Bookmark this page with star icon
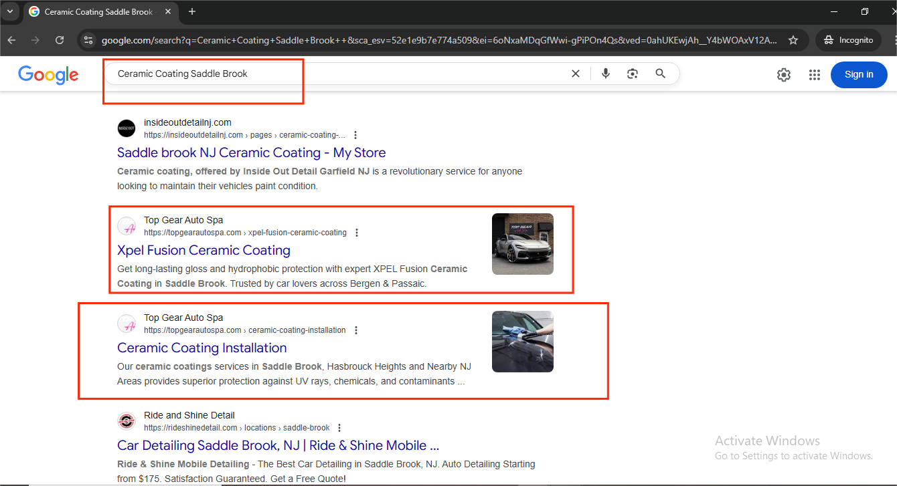Viewport: 897px width, 486px height. click(793, 40)
